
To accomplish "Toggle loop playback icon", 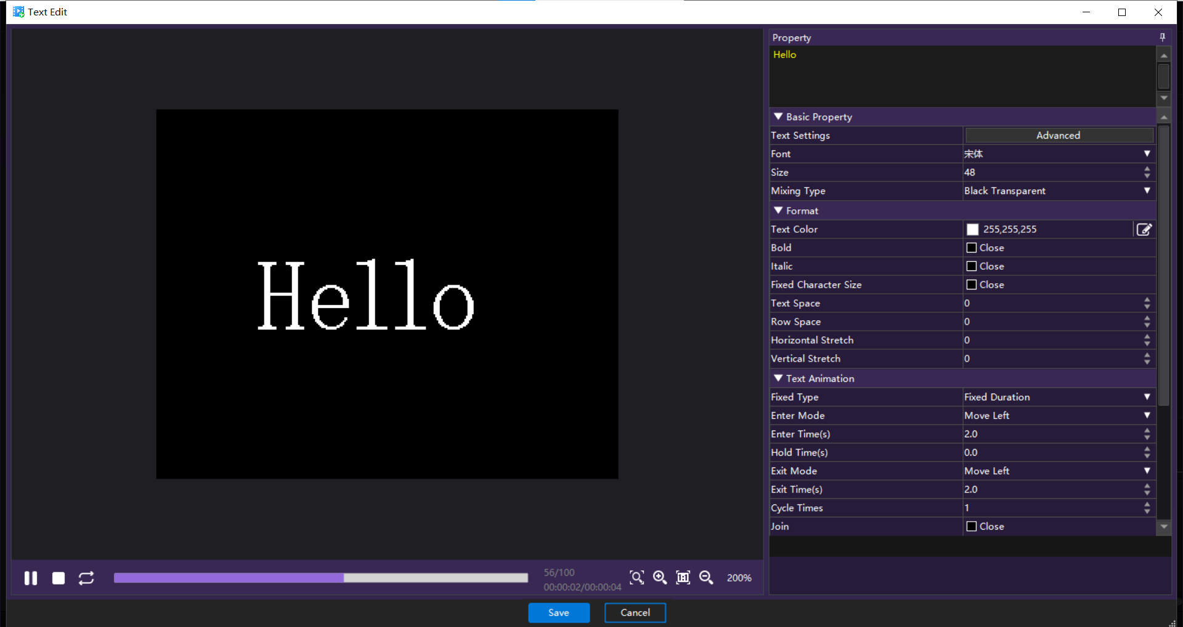I will (x=86, y=578).
